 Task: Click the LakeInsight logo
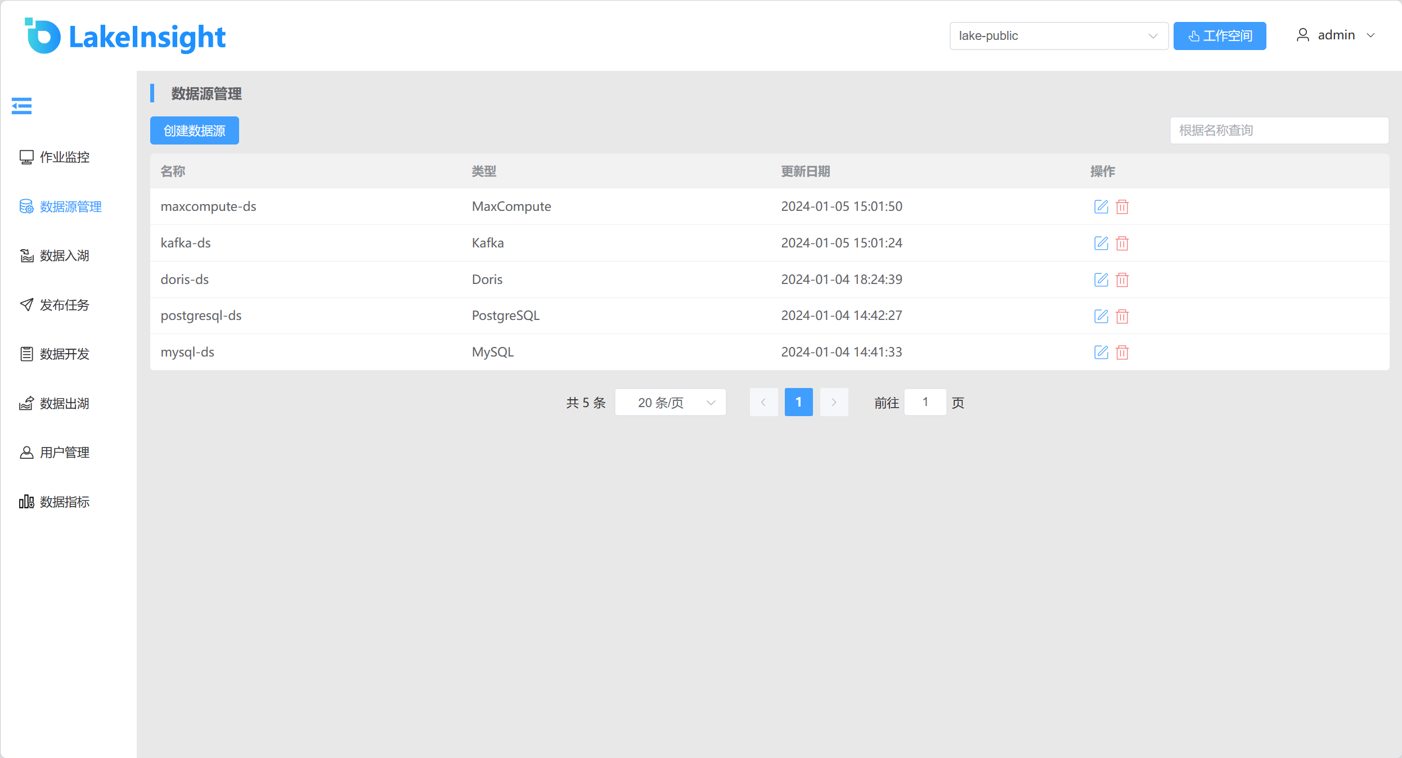coord(125,36)
